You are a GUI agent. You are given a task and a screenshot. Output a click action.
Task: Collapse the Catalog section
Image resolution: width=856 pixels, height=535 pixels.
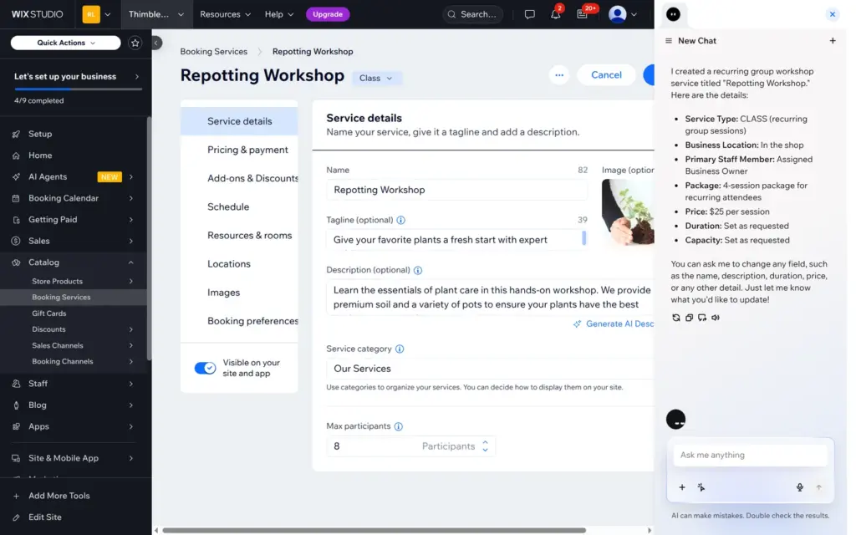[131, 262]
